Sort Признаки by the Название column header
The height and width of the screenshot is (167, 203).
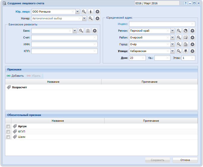pyautogui.click(x=53, y=82)
